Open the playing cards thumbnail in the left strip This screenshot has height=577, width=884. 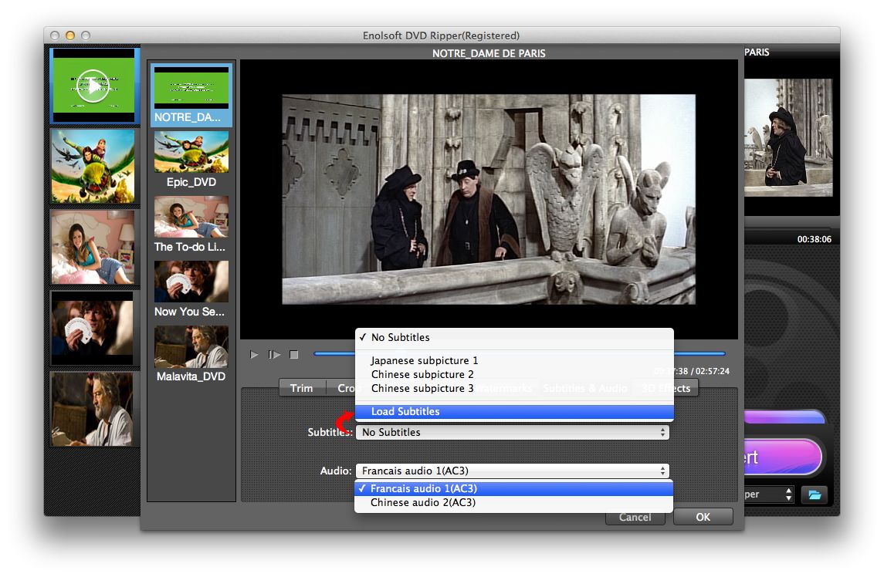click(93, 327)
